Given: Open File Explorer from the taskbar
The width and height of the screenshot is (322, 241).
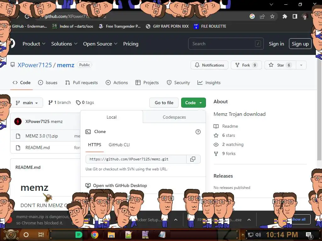Looking at the screenshot, I should coord(111,235).
